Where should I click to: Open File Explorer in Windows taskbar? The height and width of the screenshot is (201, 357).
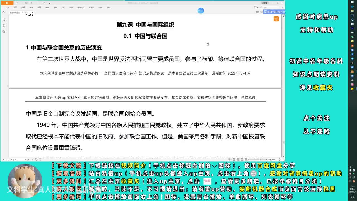point(353,11)
